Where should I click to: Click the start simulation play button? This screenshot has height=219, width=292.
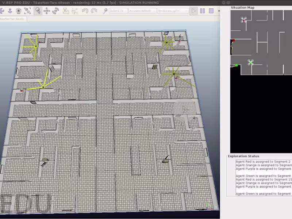tap(193, 11)
